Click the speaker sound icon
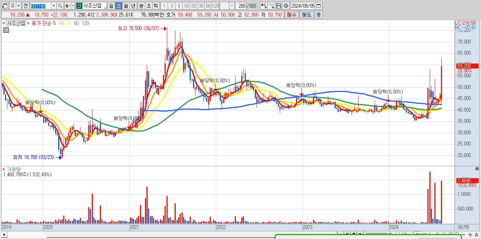The image size is (481, 239). click(67, 6)
